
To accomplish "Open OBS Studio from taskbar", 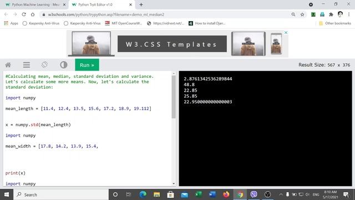I will tap(267, 194).
